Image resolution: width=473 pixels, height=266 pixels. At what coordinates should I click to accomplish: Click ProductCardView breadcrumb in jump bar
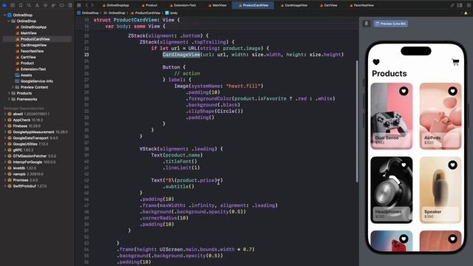click(x=145, y=13)
